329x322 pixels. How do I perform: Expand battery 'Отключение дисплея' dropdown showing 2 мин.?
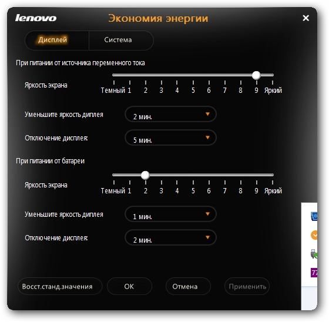pos(170,237)
